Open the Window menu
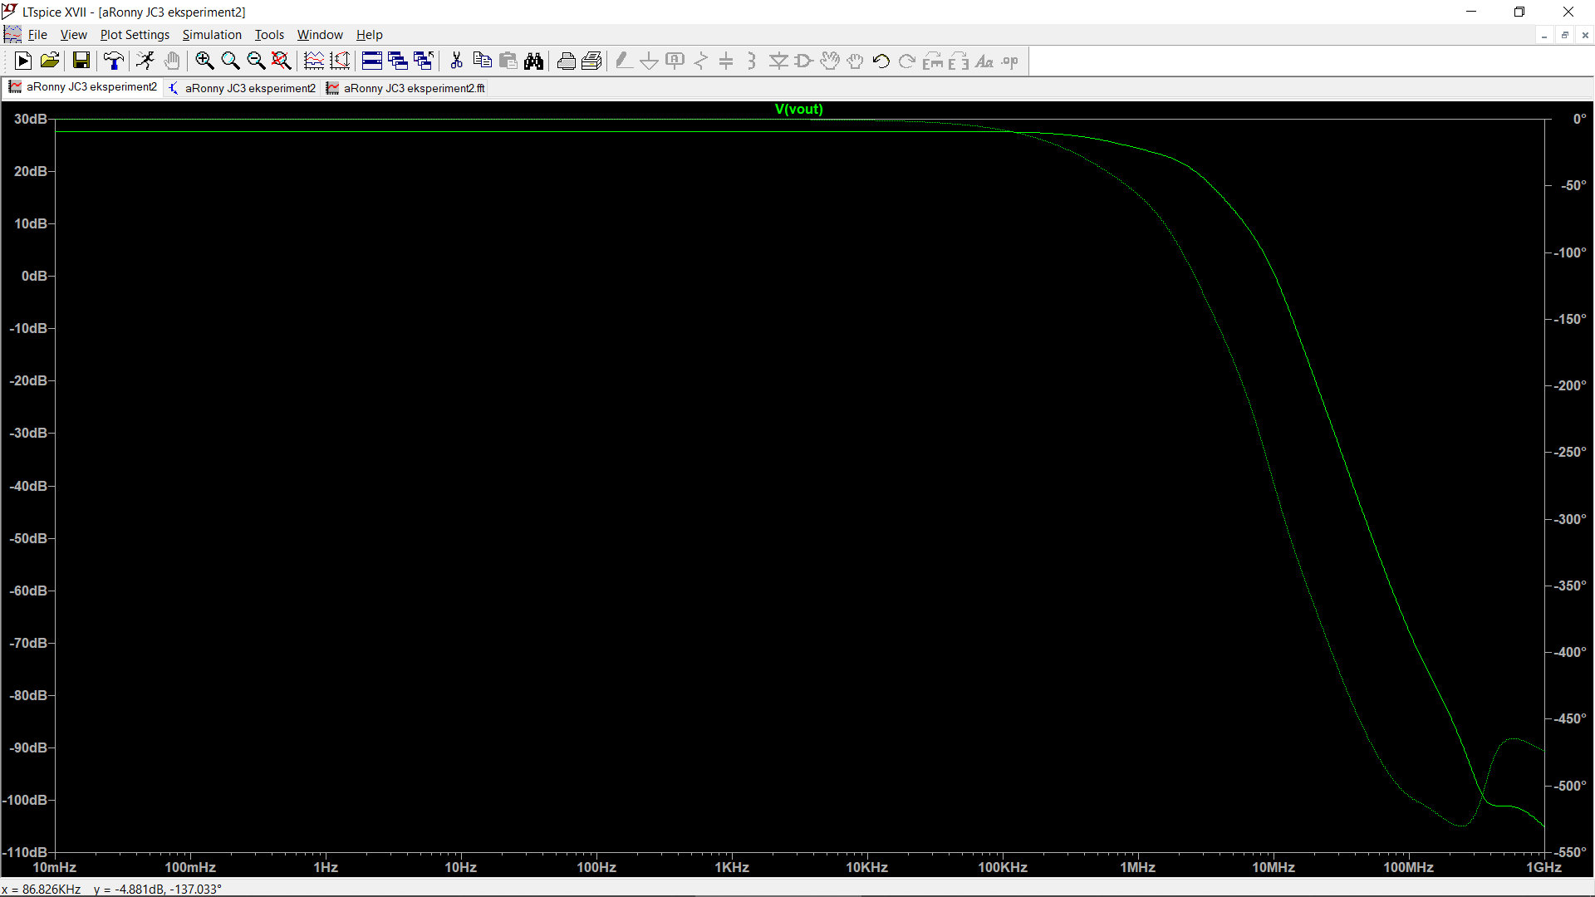This screenshot has width=1595, height=897. tap(320, 34)
